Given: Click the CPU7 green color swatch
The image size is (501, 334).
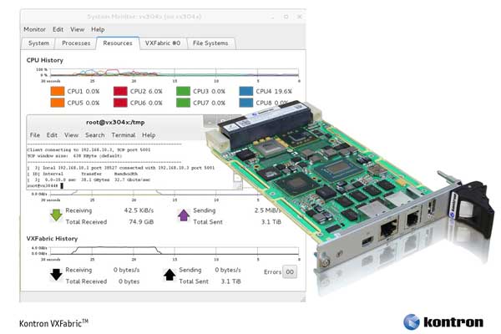Looking at the screenshot, I should click(183, 103).
